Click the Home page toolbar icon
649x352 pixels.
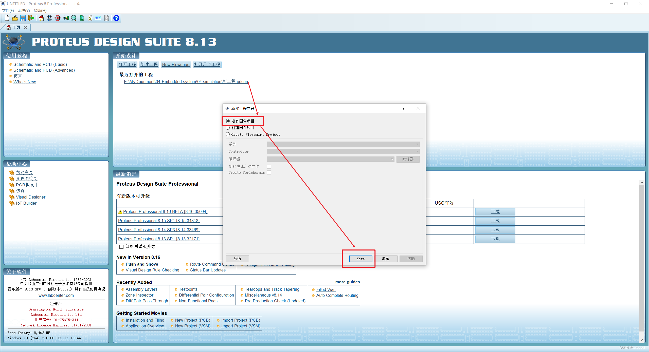(41, 18)
